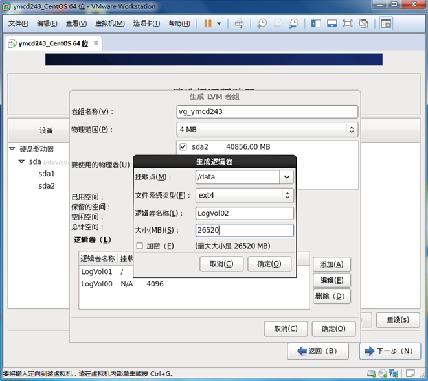Screen dimensions: 428x381
Task: Take a snapshot of the virtual machine
Action: (262, 23)
